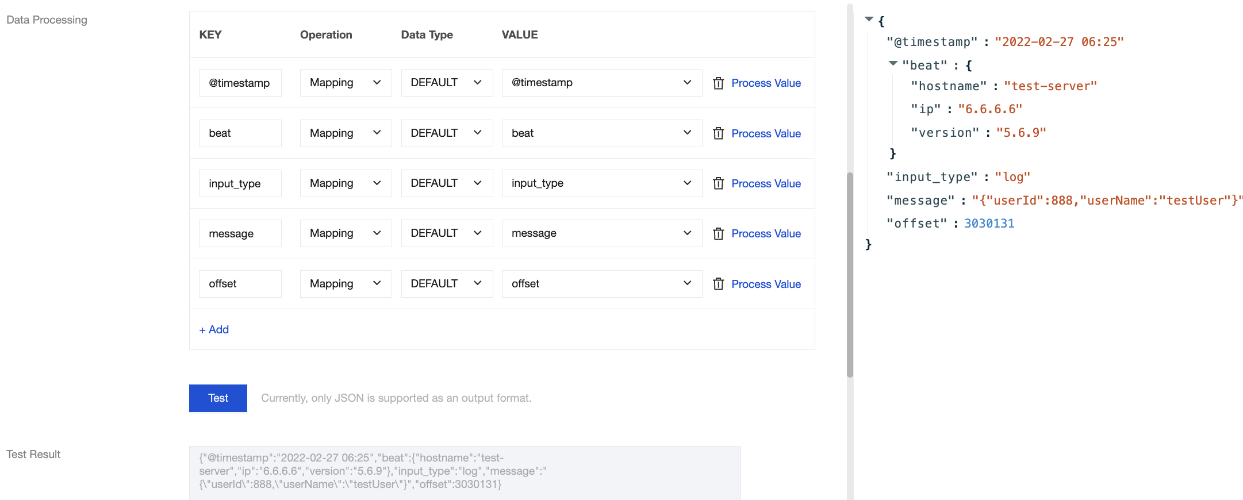Add a new data processing row

click(x=214, y=330)
